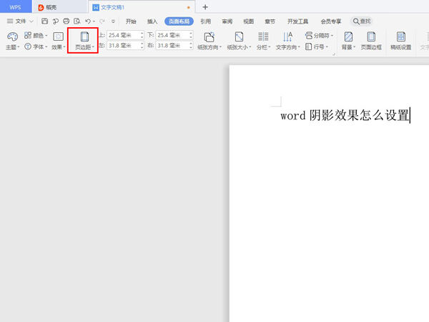The height and width of the screenshot is (322, 429).
Task: Expand the 分隔符 breaks dropdown
Action: tap(319, 35)
